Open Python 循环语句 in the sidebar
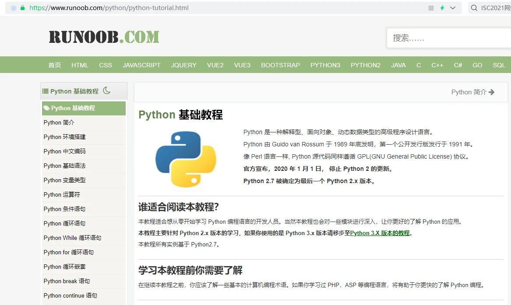 [x=84, y=223]
